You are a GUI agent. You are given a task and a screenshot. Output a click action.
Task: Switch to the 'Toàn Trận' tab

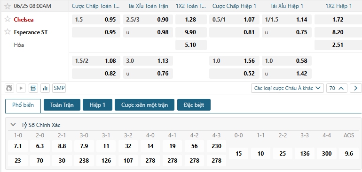point(62,105)
